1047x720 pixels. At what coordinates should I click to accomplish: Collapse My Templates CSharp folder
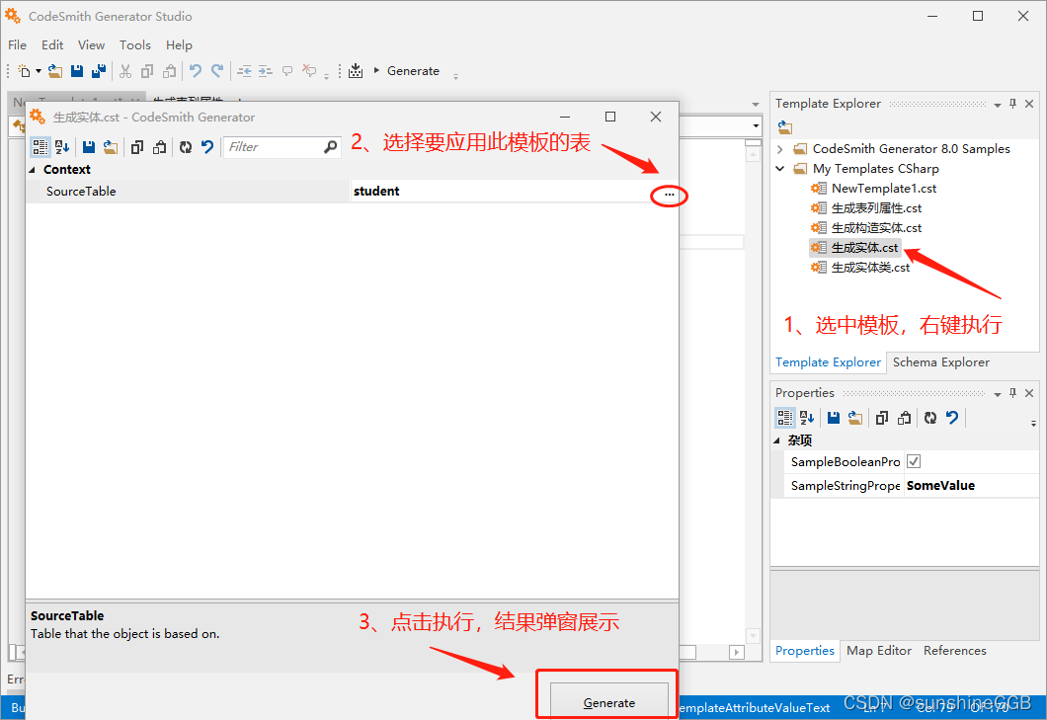(780, 168)
